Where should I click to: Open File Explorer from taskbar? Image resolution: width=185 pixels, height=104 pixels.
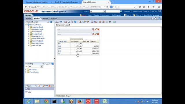(37, 101)
